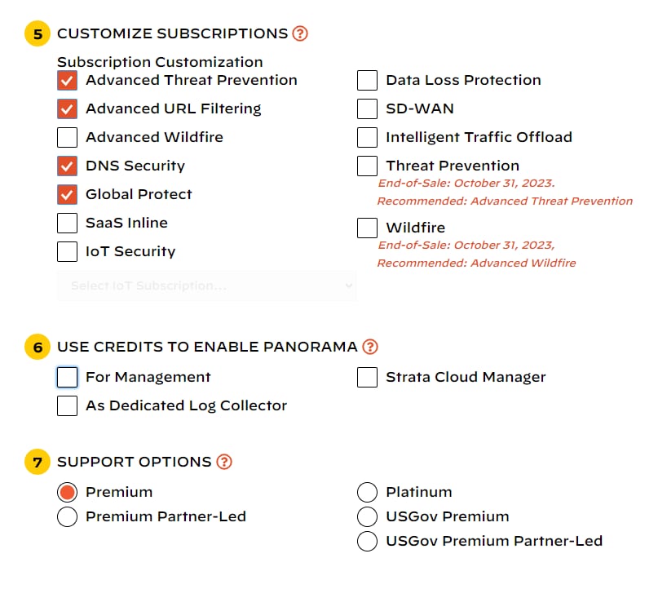Enable Panorama For Management
The width and height of the screenshot is (658, 589).
point(67,377)
